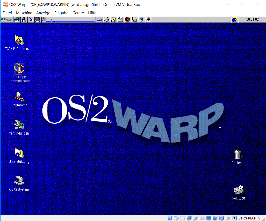The width and height of the screenshot is (266, 221).
Task: Click the WarpCenter clock showing 20.51.02
Action: click(252, 20)
